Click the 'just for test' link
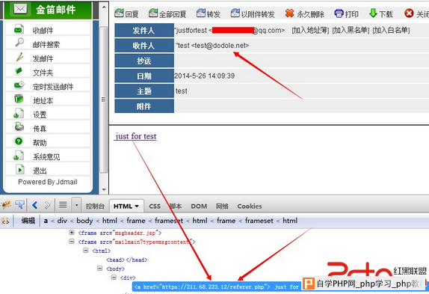 tap(136, 136)
